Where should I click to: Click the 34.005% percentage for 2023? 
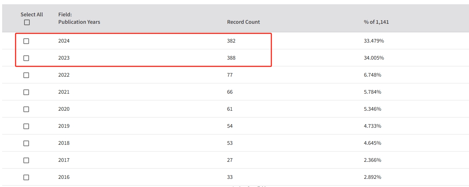pos(374,58)
